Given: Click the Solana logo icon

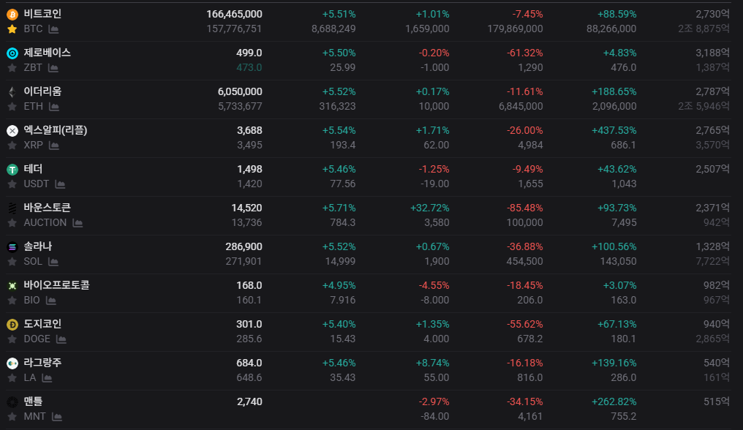Looking at the screenshot, I should pyautogui.click(x=12, y=246).
